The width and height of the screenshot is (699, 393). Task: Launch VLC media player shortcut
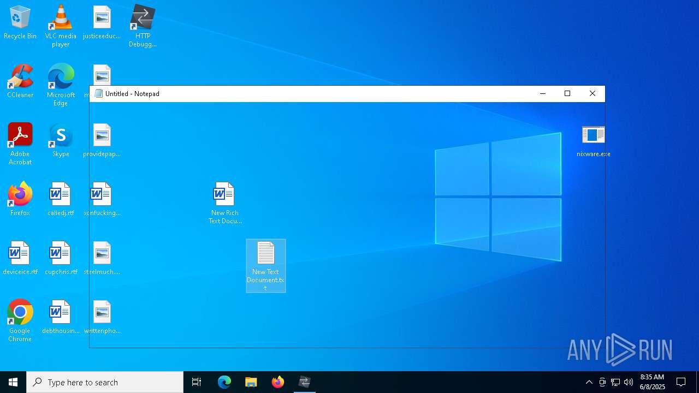tap(61, 26)
